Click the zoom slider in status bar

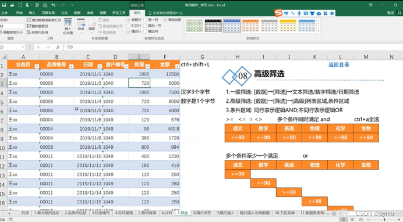click(384, 220)
